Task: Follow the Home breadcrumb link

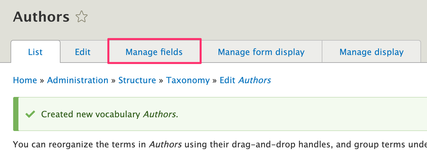Action: [x=25, y=80]
